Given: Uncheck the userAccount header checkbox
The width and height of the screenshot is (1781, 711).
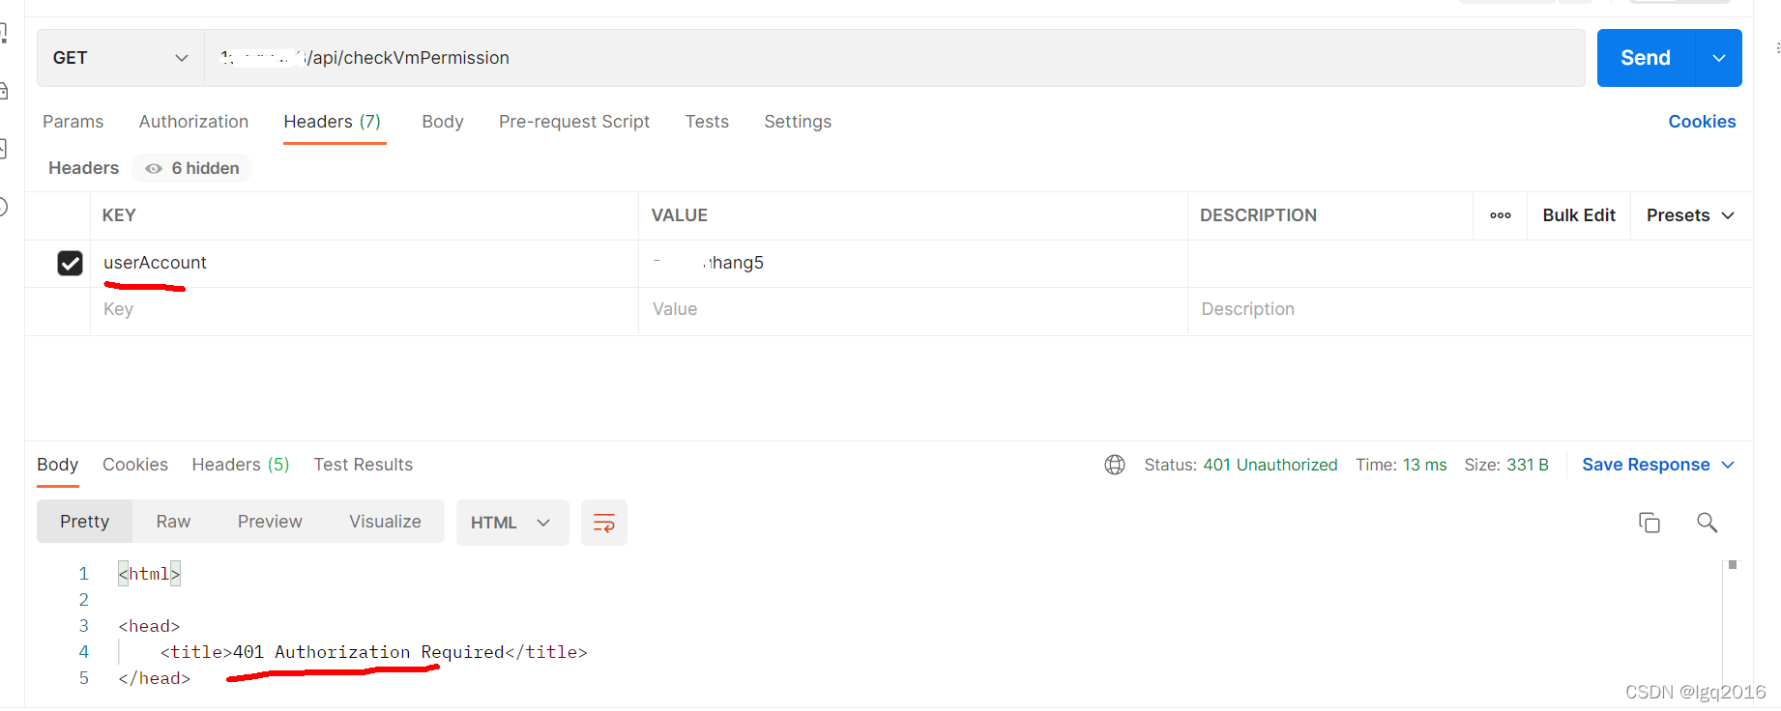Looking at the screenshot, I should [x=70, y=263].
